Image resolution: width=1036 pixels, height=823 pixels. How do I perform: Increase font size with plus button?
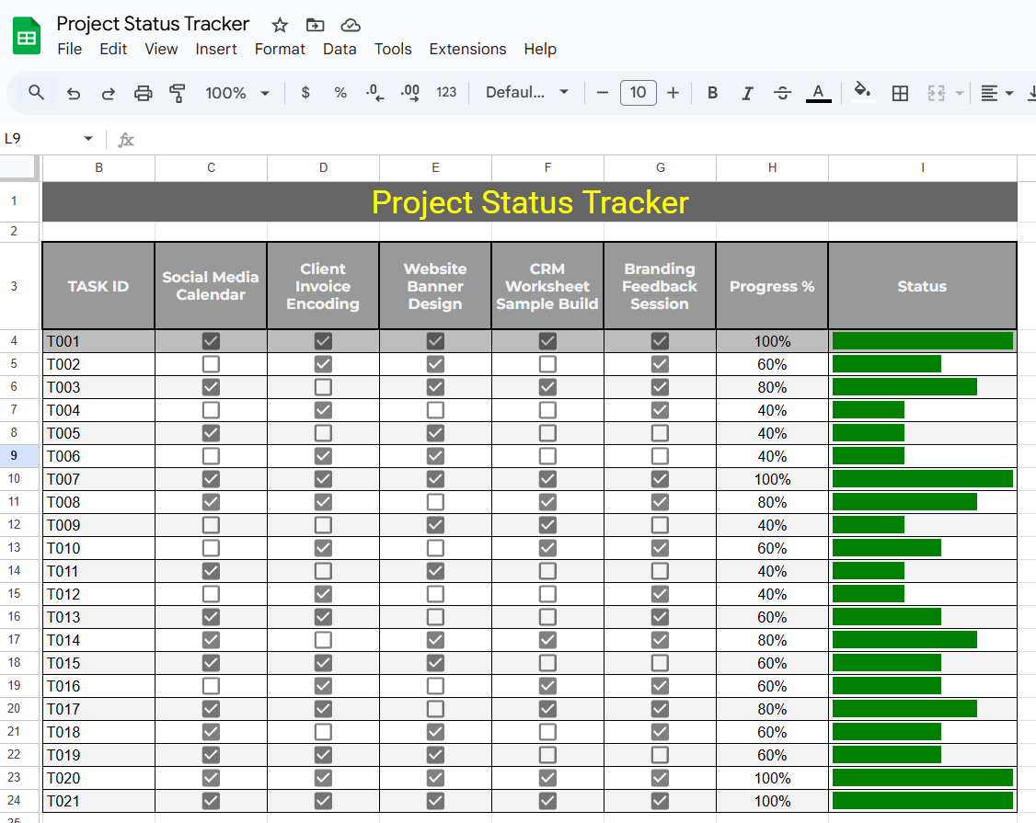point(673,93)
